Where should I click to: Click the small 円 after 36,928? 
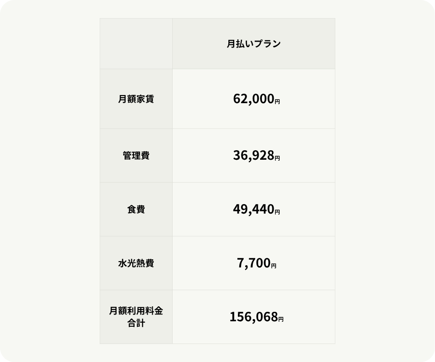tap(277, 158)
